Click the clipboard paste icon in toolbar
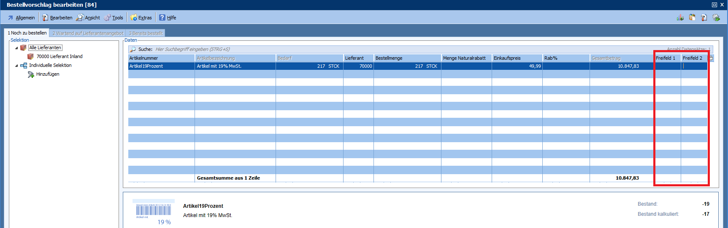This screenshot has height=228, width=728. tap(692, 18)
